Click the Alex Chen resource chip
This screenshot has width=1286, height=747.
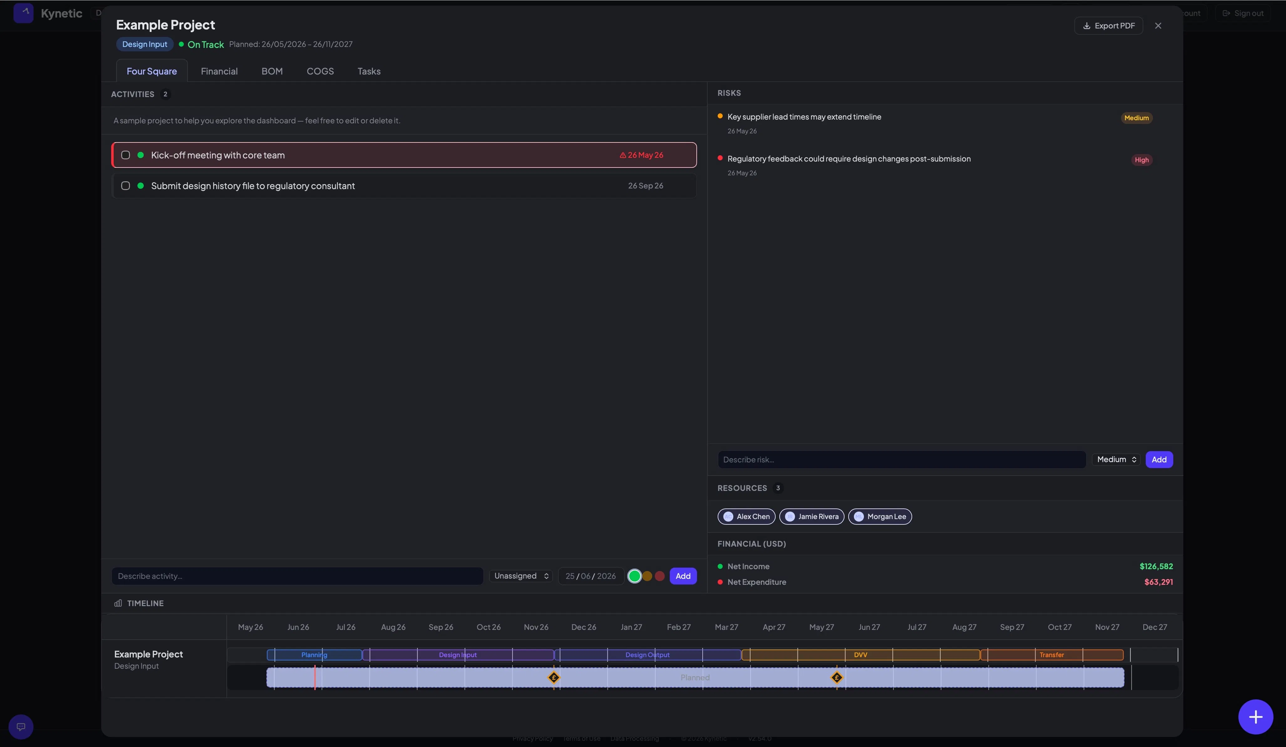[x=746, y=516]
